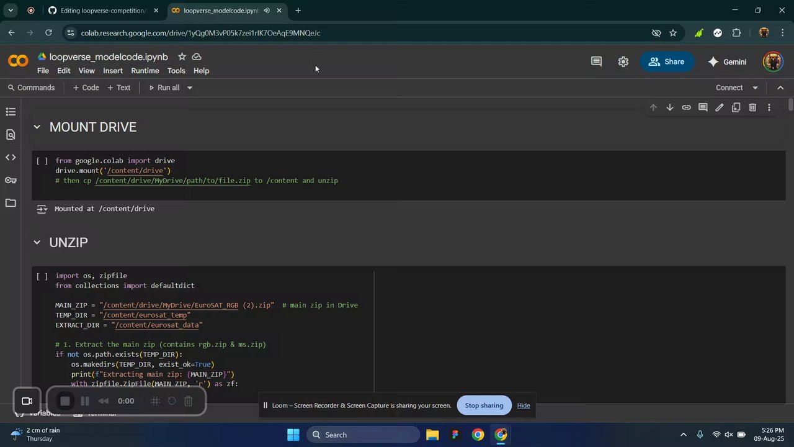Click Run all cells

pyautogui.click(x=164, y=88)
